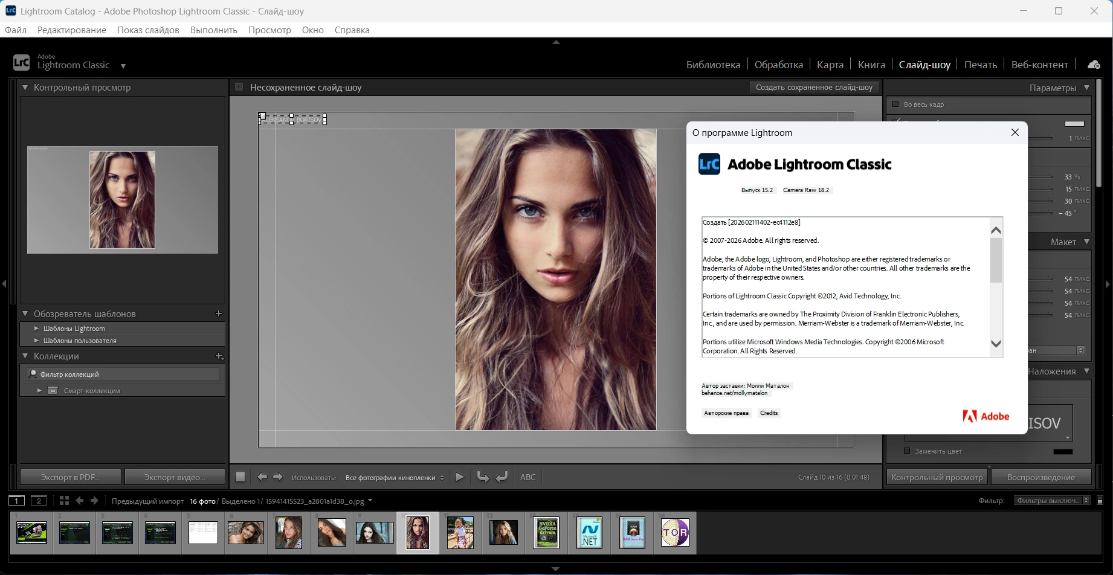Screen dimensions: 1113x575
Task: Expand the 'Шаблоны Lightroom' folder
Action: (36, 329)
